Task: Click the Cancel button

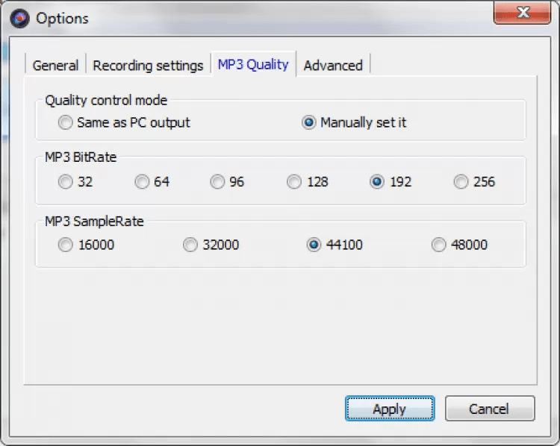Action: [x=489, y=409]
